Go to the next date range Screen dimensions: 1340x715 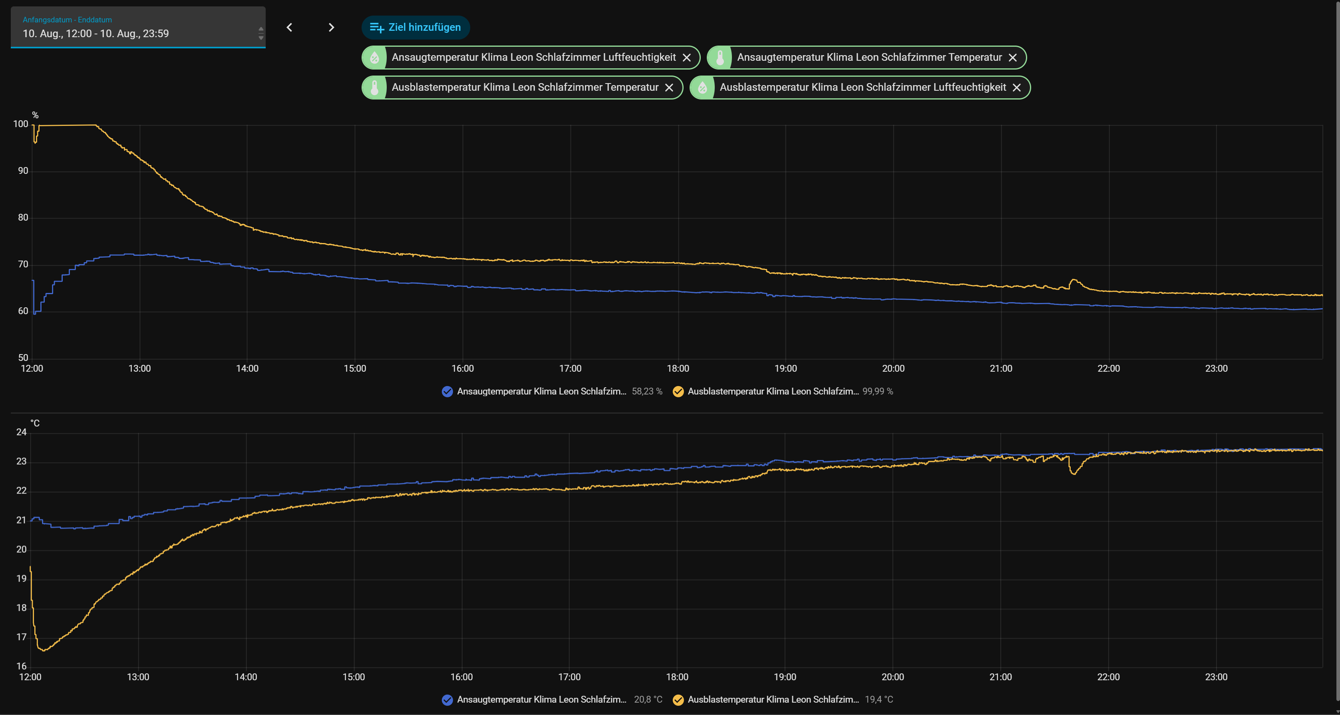[331, 27]
